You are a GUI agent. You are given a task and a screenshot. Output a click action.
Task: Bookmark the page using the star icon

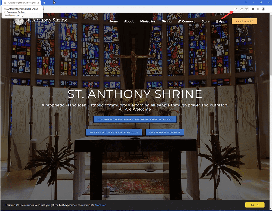(x=246, y=9)
